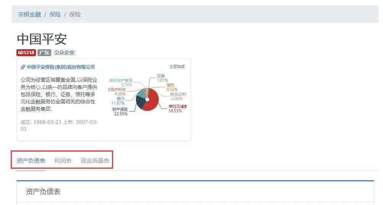Click the 寿险及健康 58.53% label
The width and height of the screenshot is (383, 205).
tap(177, 108)
